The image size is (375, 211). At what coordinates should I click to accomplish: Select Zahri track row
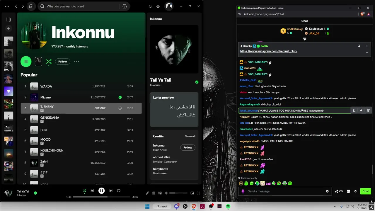(81, 163)
